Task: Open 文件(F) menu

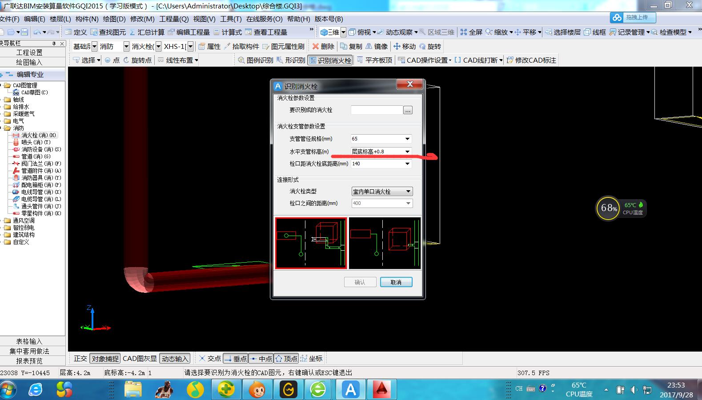Action: (x=9, y=19)
